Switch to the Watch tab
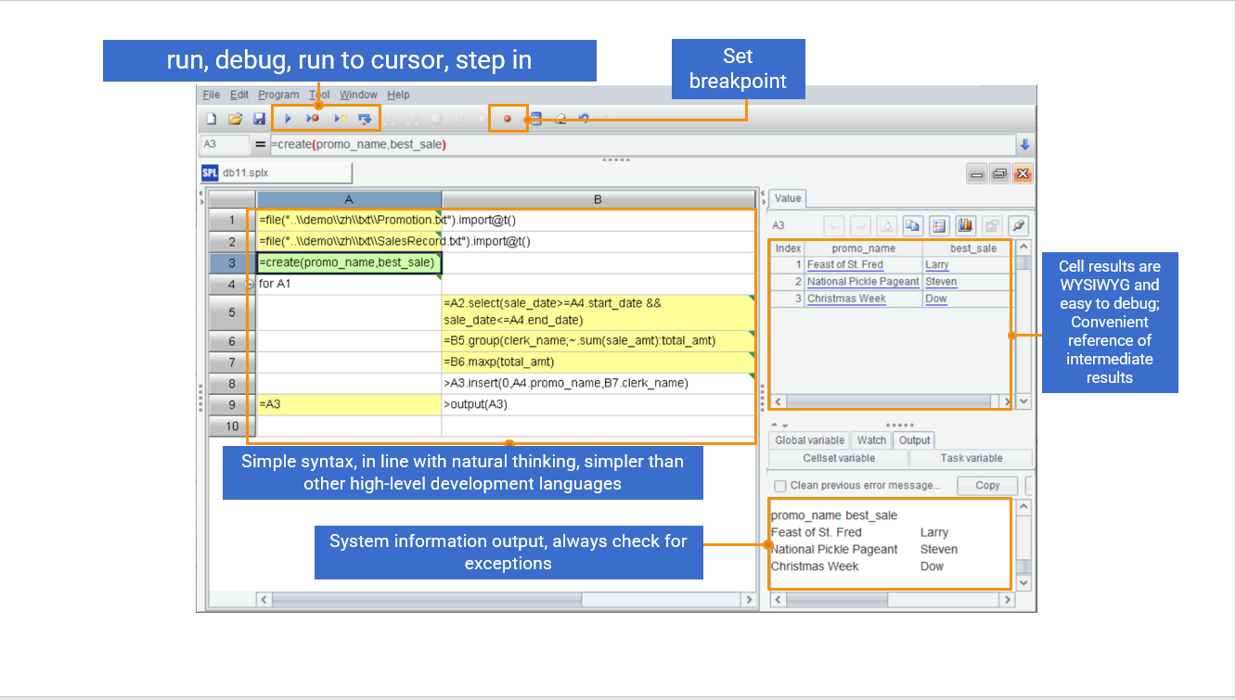The width and height of the screenshot is (1236, 700). tap(871, 440)
